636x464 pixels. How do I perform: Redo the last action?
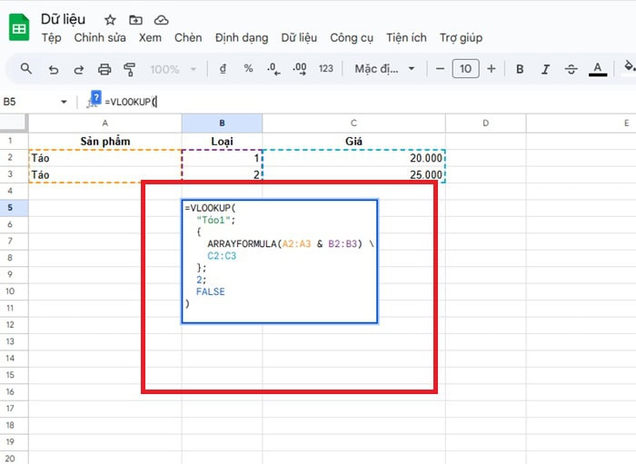click(x=79, y=69)
